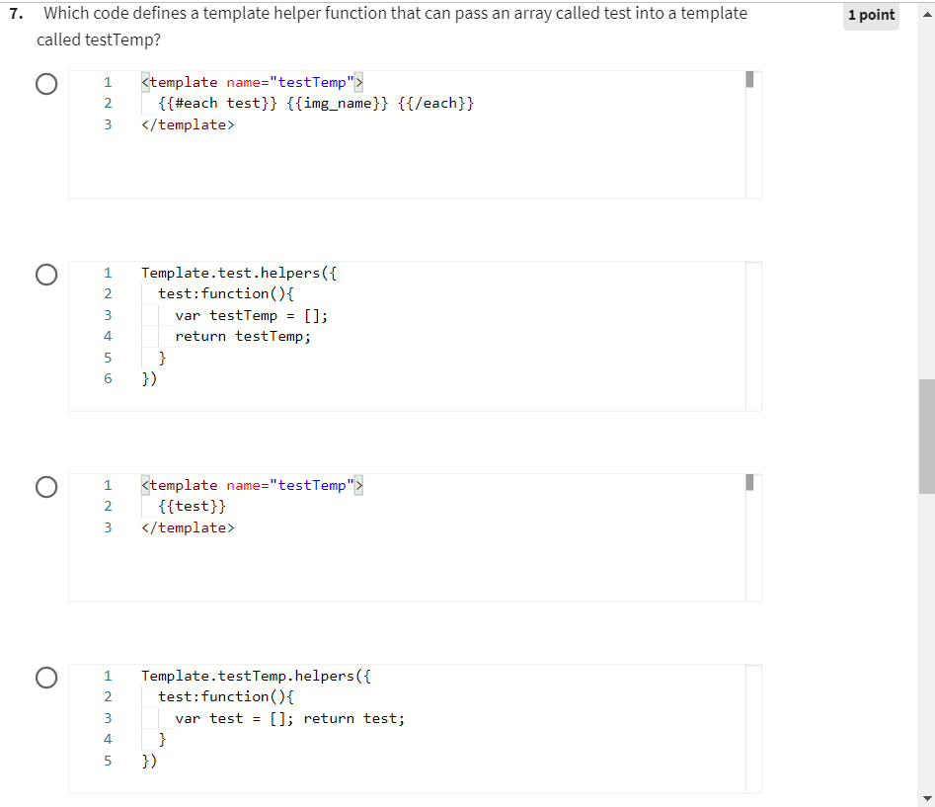Screen dimensions: 935x807
Task: Click the {{test}} line in the third snippet
Action: pos(194,506)
